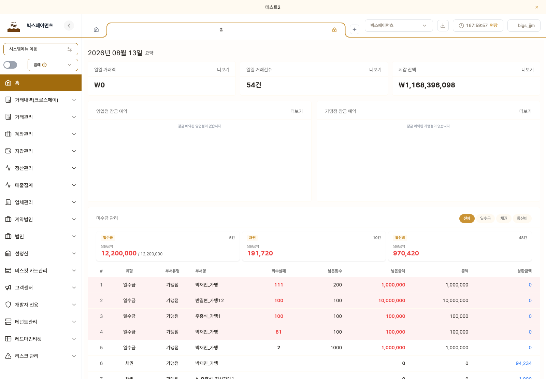Open the bigs_jjm user button
546x379 pixels.
(x=524, y=26)
